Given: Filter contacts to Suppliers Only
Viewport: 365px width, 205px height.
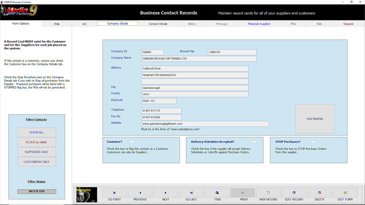Looking at the screenshot, I should [36, 152].
